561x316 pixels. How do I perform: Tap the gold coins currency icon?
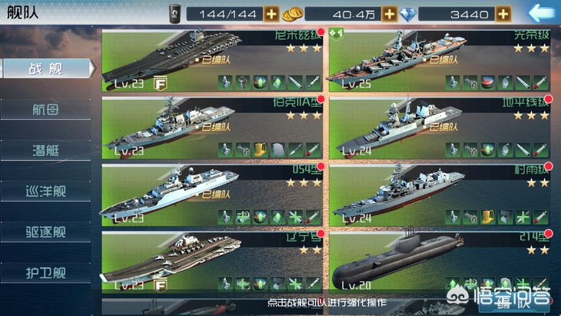click(x=292, y=15)
